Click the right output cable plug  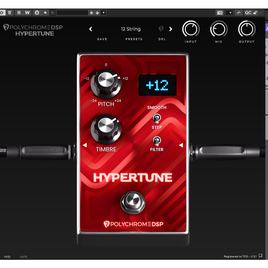click(x=222, y=152)
